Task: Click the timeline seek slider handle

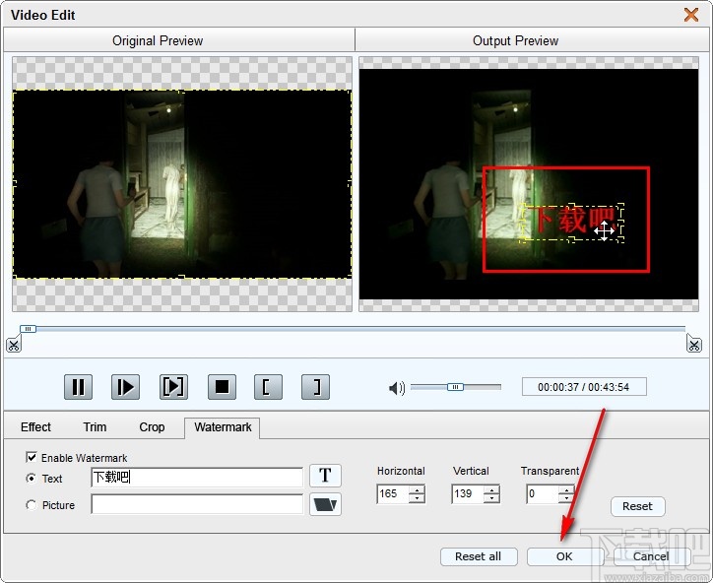Action: coord(28,328)
